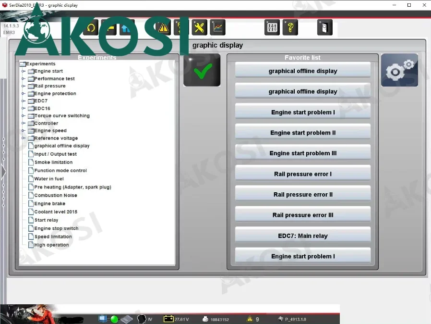Expand the Engine start folder
This screenshot has height=324, width=431.
(24, 71)
